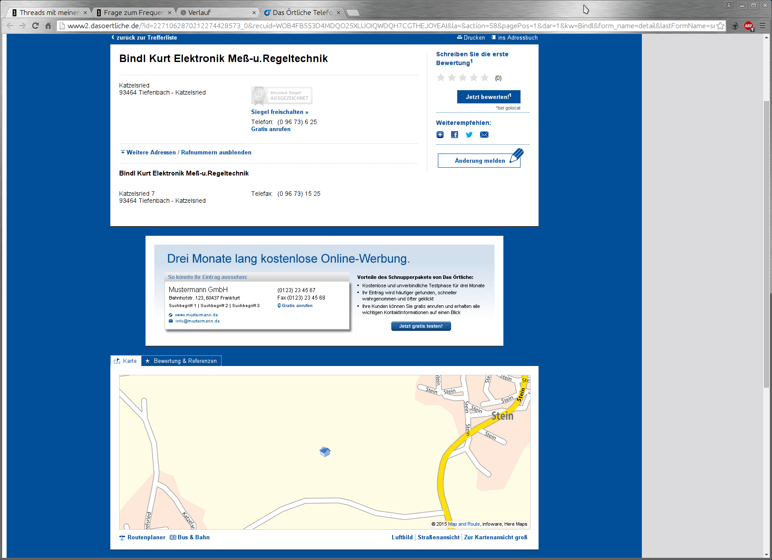Click the Chrome user profile button

point(728,5)
